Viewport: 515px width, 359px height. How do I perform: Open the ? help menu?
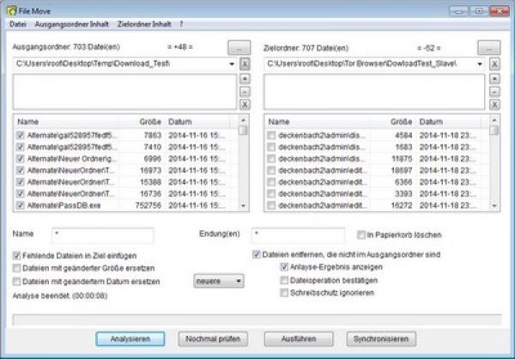(x=181, y=24)
